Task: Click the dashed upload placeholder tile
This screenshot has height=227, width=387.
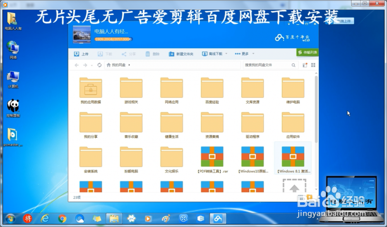Action: click(x=294, y=186)
